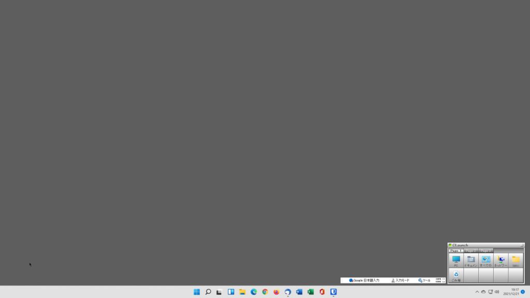
Task: Open Word from the taskbar
Action: coord(299,292)
